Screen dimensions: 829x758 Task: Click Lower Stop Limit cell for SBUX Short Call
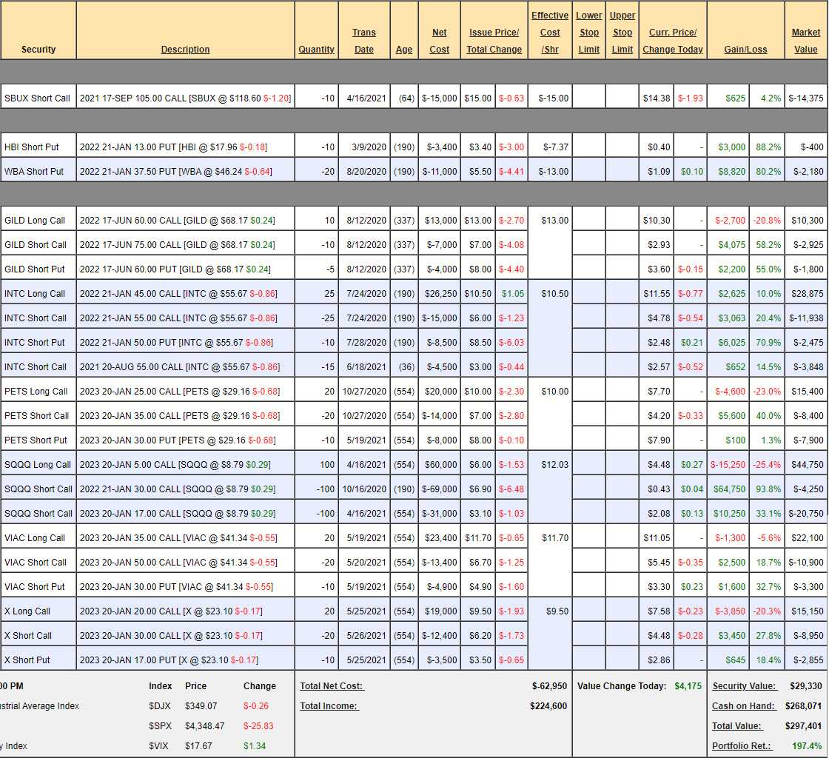(x=588, y=98)
